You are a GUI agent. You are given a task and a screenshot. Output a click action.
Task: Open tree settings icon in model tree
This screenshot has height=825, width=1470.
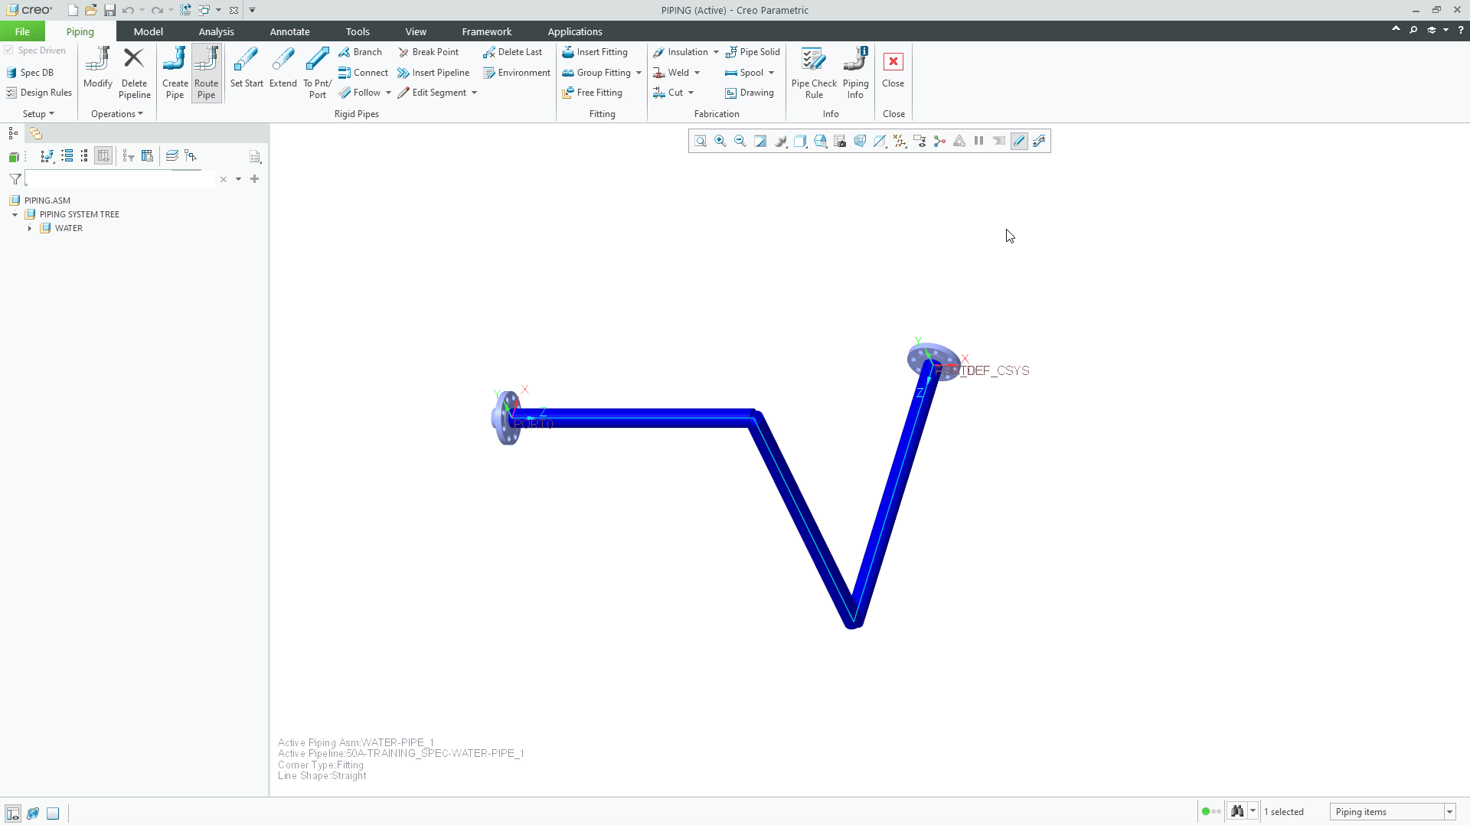click(255, 157)
